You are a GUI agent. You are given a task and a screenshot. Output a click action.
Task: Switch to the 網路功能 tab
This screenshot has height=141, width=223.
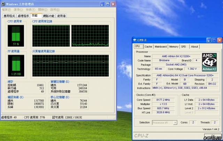click(49, 16)
